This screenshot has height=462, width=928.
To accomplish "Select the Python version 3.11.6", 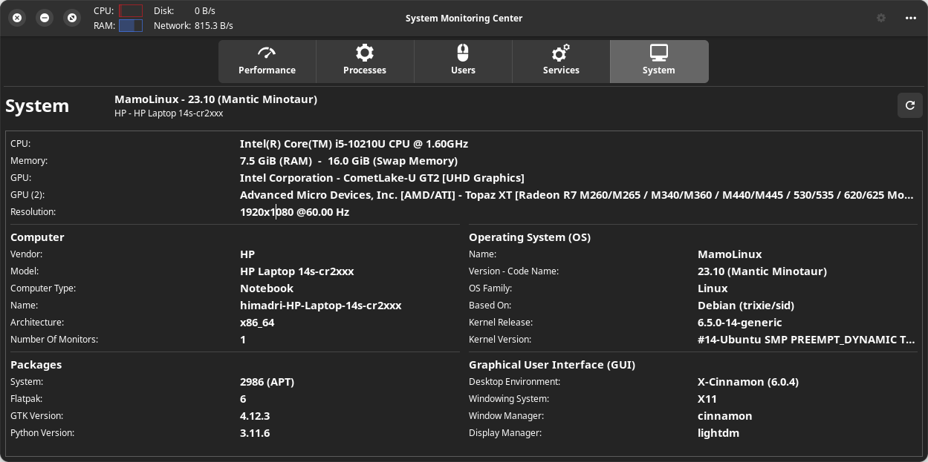I will pos(255,433).
